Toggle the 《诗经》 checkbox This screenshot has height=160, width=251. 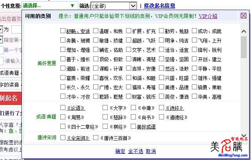coord(162,108)
